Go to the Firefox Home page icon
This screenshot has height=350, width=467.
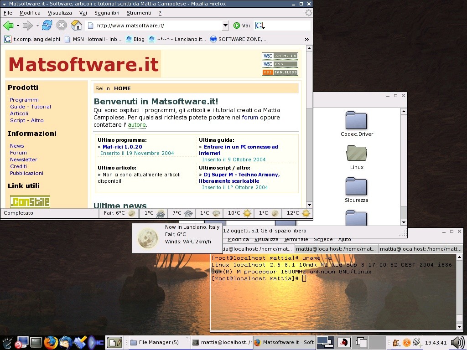[77, 26]
